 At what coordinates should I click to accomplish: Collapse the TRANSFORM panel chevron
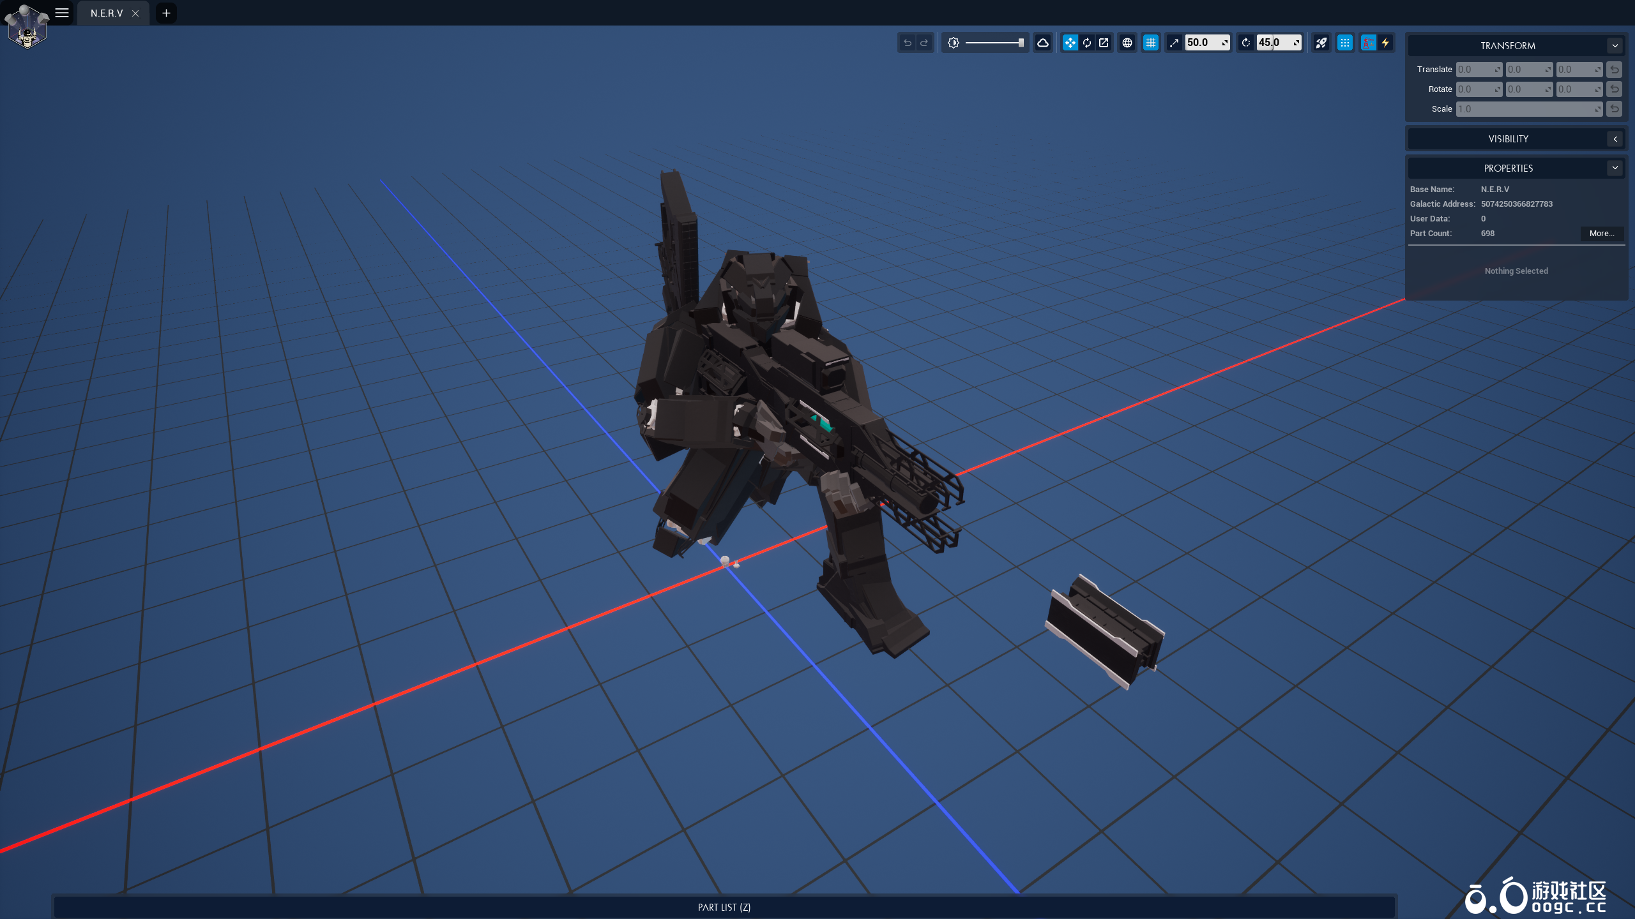click(1615, 46)
